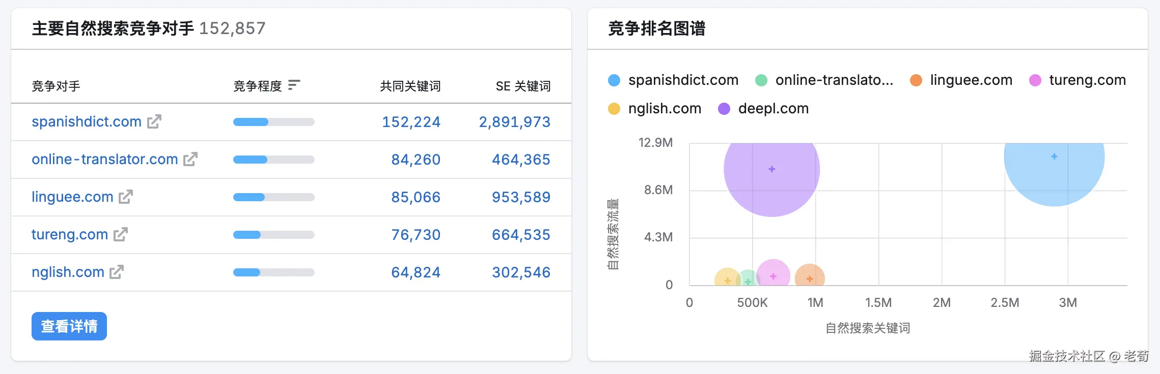
Task: Open external link icon beside spanishdict.com
Action: pyautogui.click(x=154, y=121)
